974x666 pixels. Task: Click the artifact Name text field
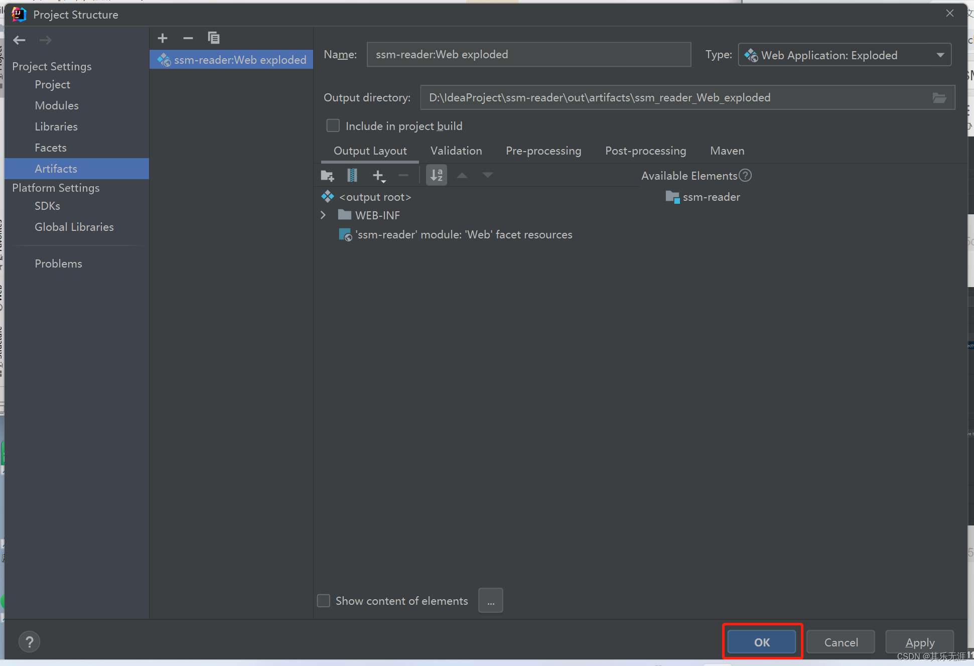pos(528,55)
